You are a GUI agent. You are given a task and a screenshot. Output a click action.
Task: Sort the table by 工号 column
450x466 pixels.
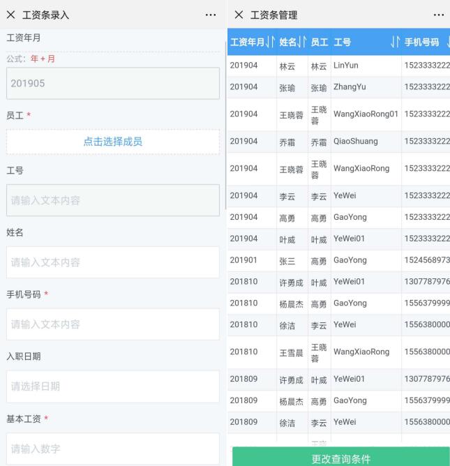coord(395,42)
